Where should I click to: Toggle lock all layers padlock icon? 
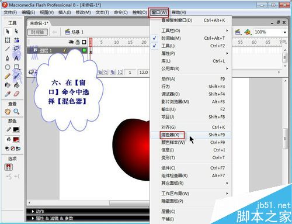coord(78,42)
